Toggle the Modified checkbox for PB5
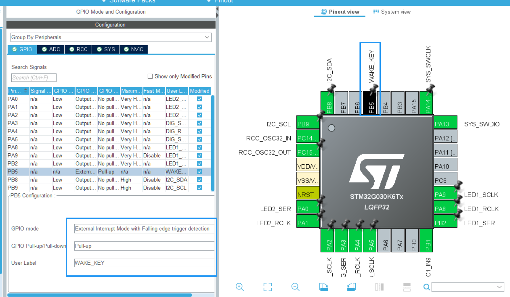Image resolution: width=510 pixels, height=297 pixels. (200, 172)
